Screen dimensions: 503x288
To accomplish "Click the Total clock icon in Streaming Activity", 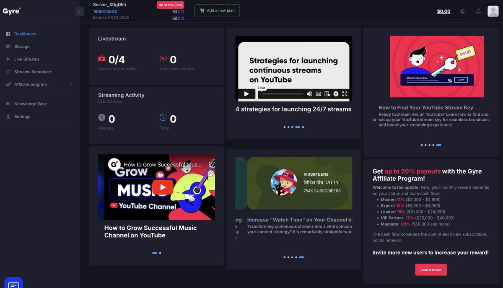I will [x=163, y=117].
